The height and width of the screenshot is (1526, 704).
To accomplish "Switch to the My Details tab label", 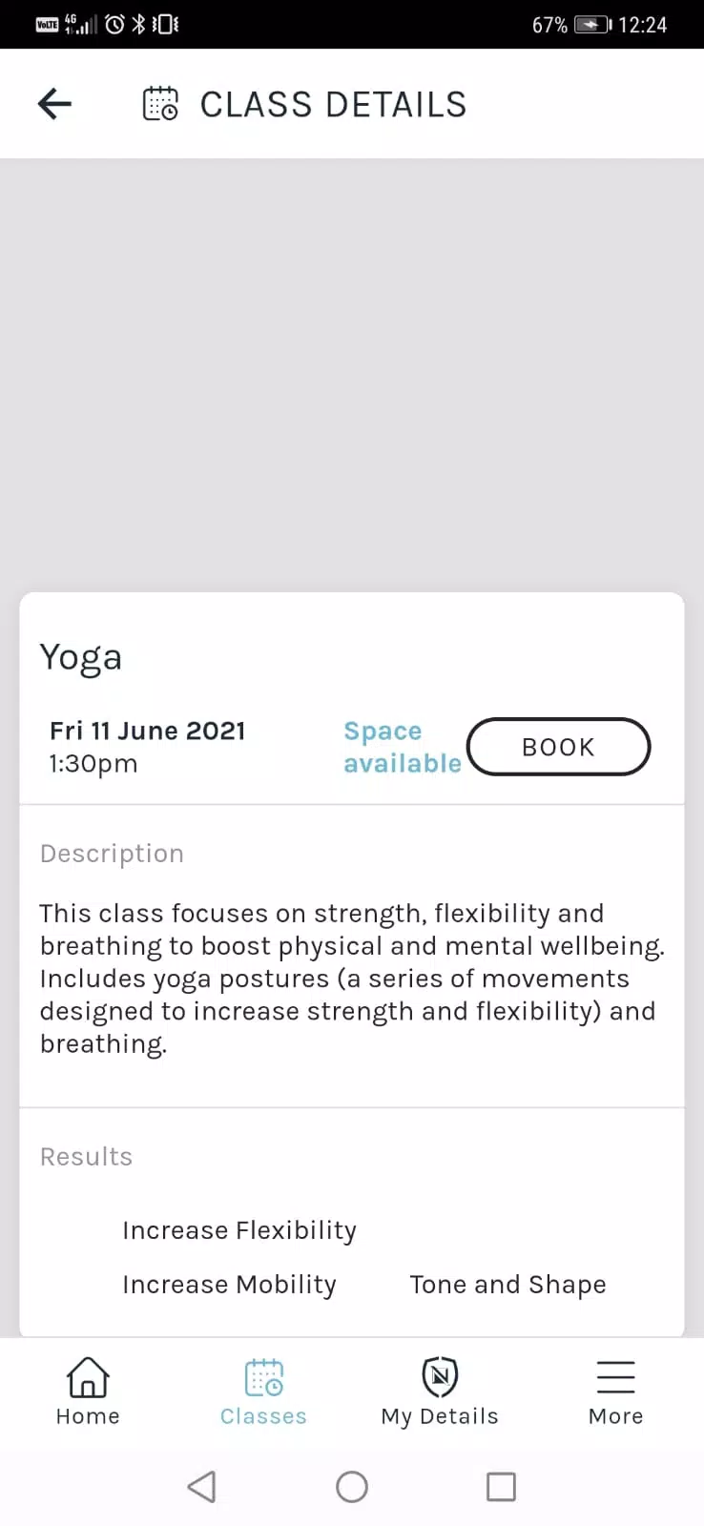I will (x=440, y=1417).
